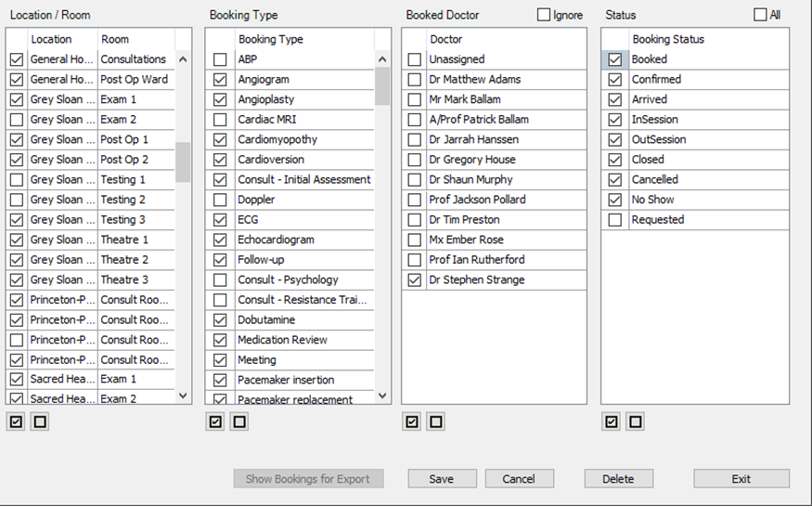Uncheck Dr Stephen Strange checkbox
Image resolution: width=812 pixels, height=506 pixels.
coord(415,280)
